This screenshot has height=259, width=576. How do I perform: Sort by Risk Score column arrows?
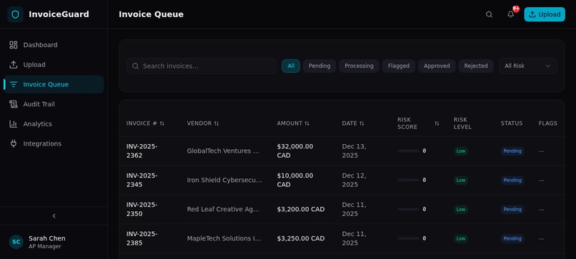(437, 123)
